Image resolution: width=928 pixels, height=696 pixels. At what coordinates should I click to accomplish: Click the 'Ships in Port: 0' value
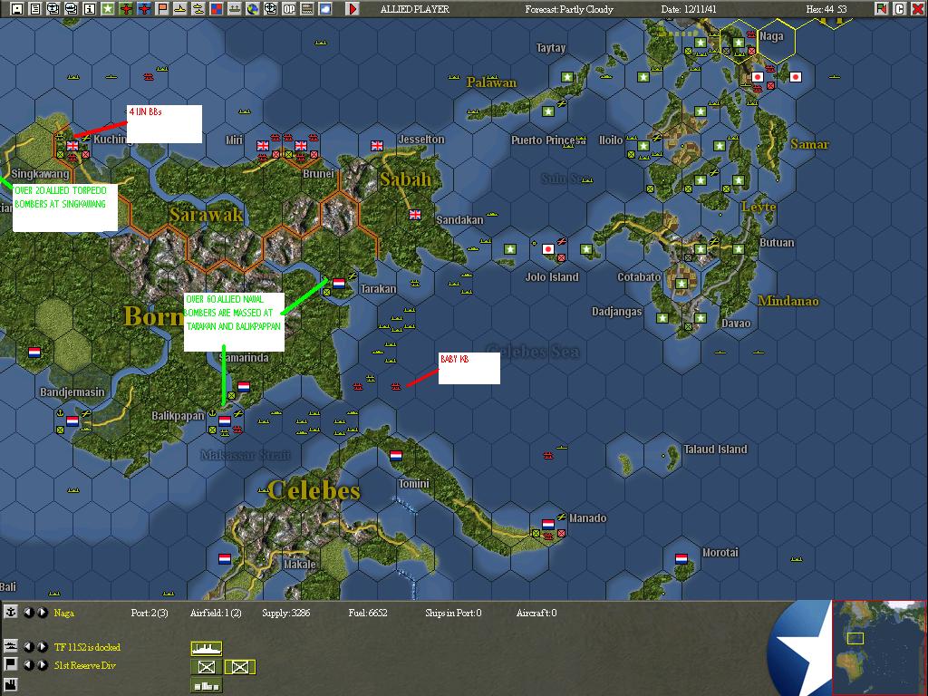pyautogui.click(x=453, y=613)
